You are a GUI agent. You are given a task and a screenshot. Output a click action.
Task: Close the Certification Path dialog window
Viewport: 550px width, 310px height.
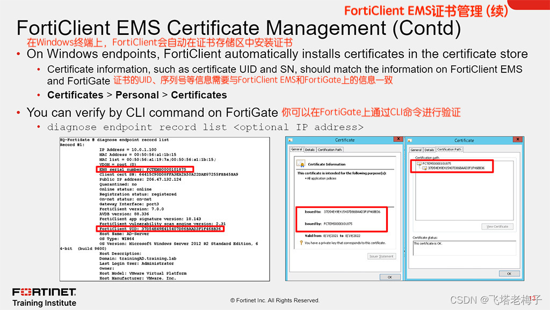[x=518, y=139]
